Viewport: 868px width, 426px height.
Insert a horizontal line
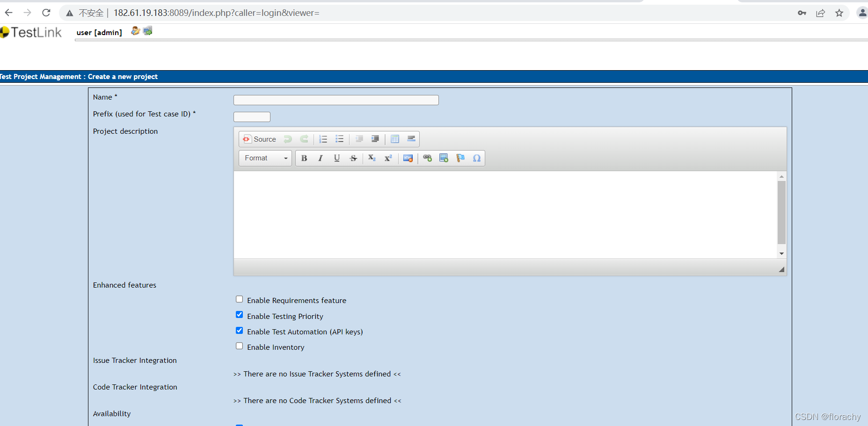pyautogui.click(x=411, y=139)
